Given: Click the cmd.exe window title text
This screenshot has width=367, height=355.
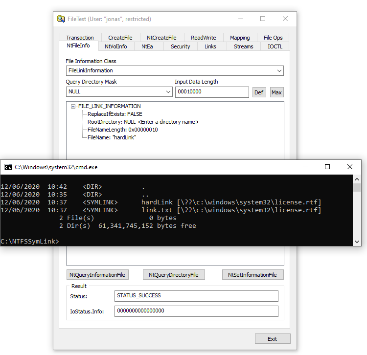Looking at the screenshot, I should [x=56, y=167].
